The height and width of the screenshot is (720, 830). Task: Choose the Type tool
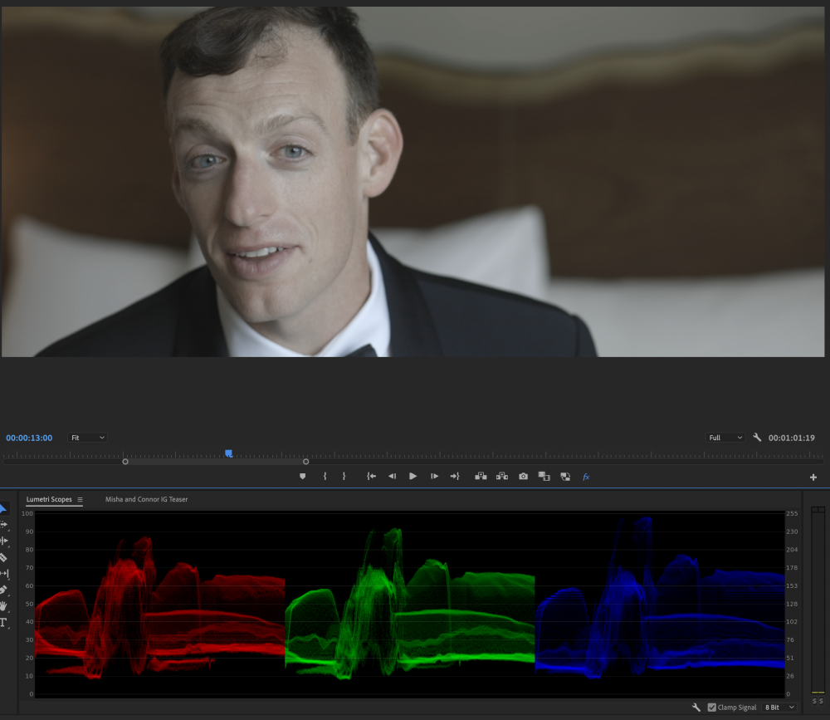tap(3, 622)
